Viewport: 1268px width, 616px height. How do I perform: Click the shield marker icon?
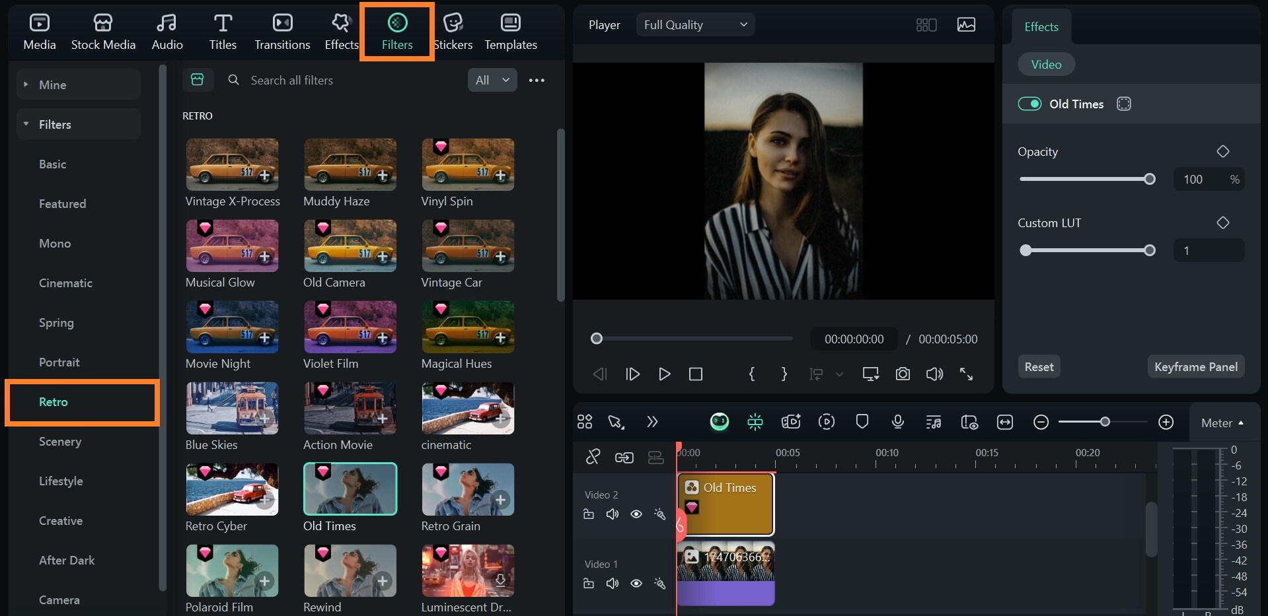pos(862,422)
